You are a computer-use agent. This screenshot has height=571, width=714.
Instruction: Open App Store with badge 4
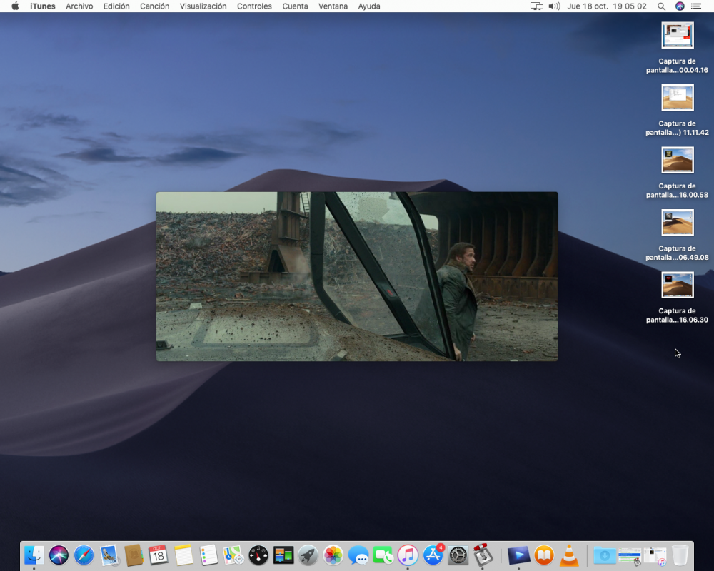(x=433, y=555)
